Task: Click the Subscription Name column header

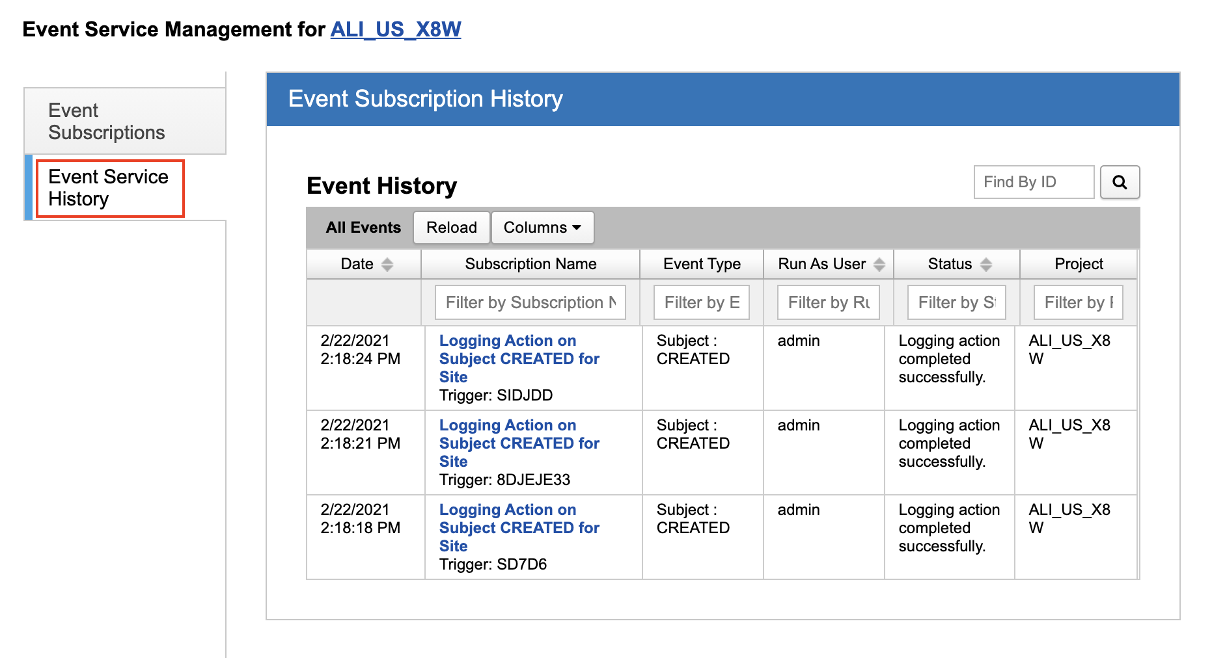Action: click(x=530, y=264)
